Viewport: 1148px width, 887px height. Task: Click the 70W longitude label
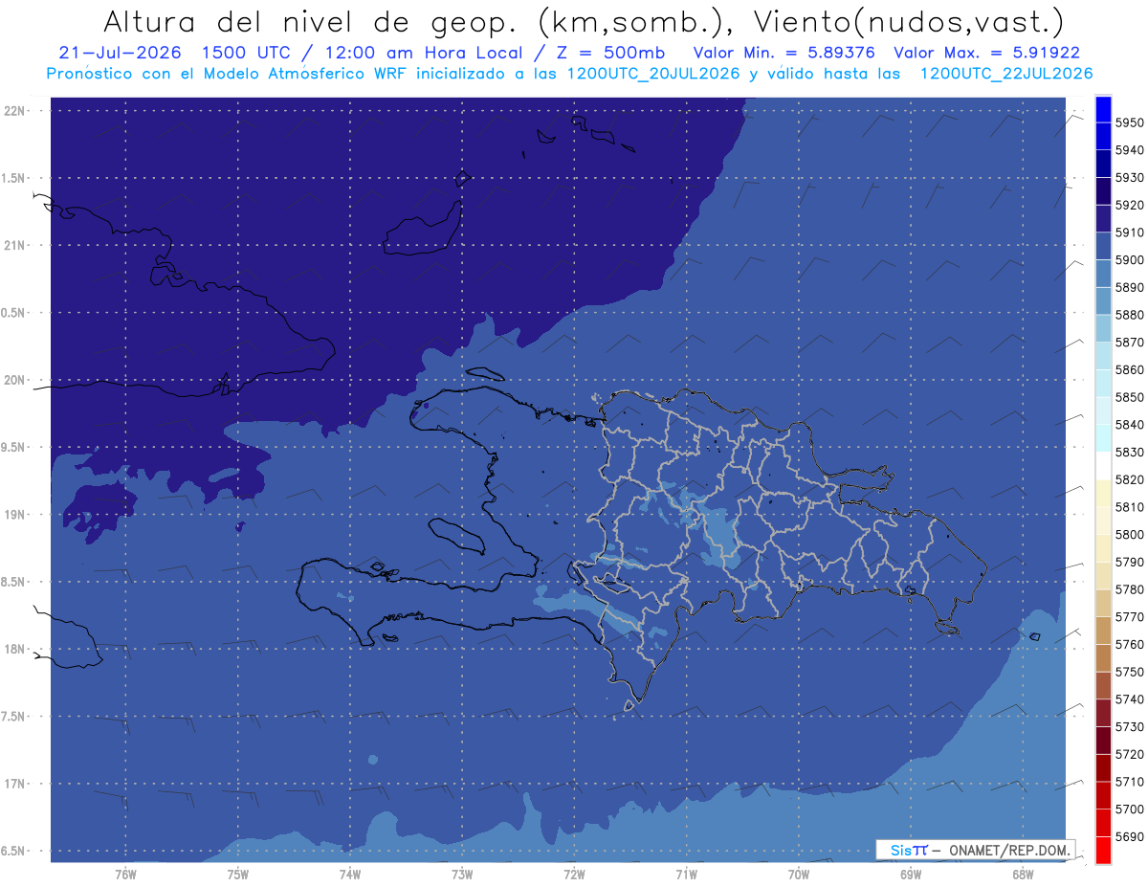(x=799, y=874)
